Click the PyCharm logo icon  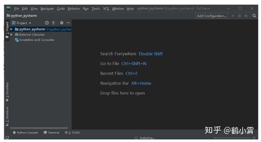point(8,8)
